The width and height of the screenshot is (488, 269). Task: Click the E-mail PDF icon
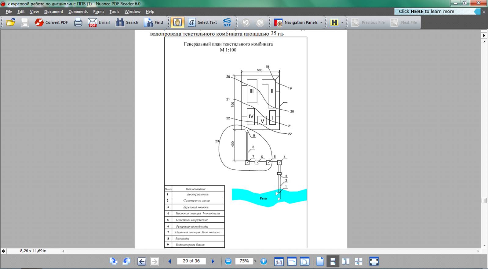coord(99,22)
